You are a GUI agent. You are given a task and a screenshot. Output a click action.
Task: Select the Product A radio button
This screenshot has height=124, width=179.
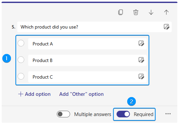coord(21,43)
